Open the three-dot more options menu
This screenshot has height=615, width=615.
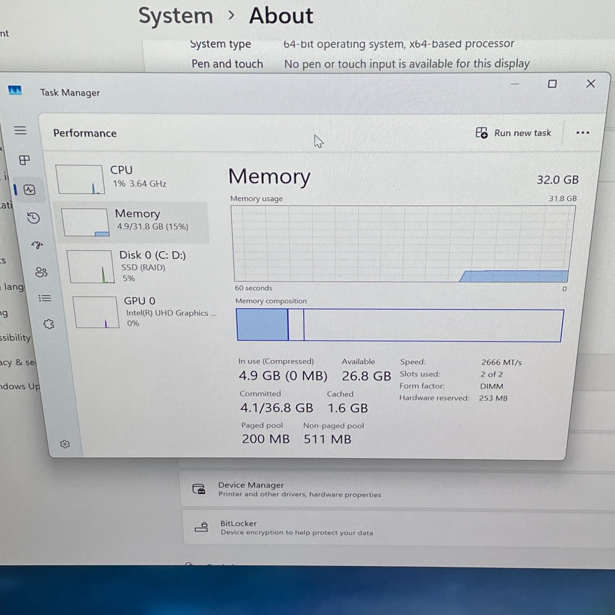pyautogui.click(x=582, y=133)
